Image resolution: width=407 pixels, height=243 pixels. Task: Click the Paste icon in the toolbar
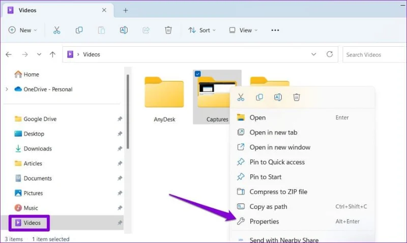click(x=101, y=30)
